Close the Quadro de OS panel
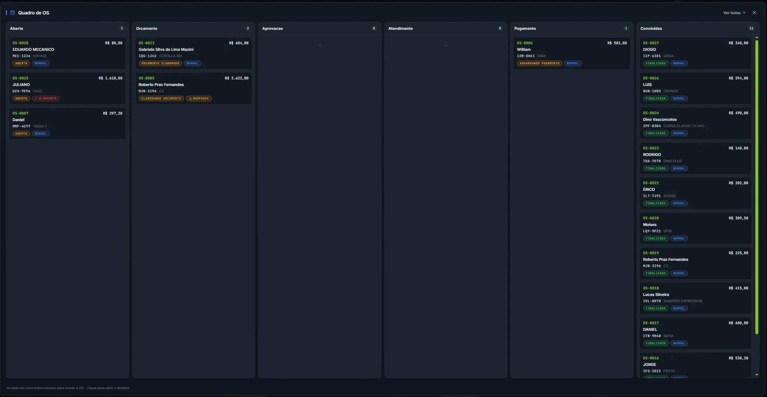 pyautogui.click(x=754, y=13)
